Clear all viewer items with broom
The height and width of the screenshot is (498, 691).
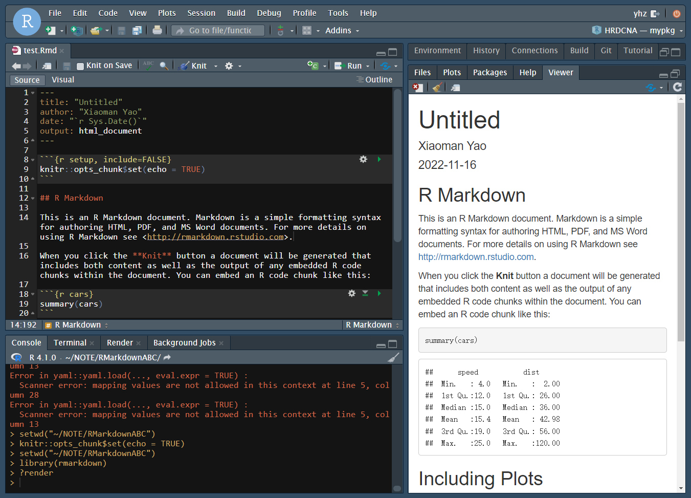click(437, 88)
